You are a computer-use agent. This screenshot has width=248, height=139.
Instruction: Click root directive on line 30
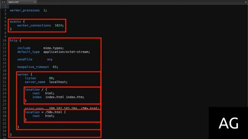[36, 116]
